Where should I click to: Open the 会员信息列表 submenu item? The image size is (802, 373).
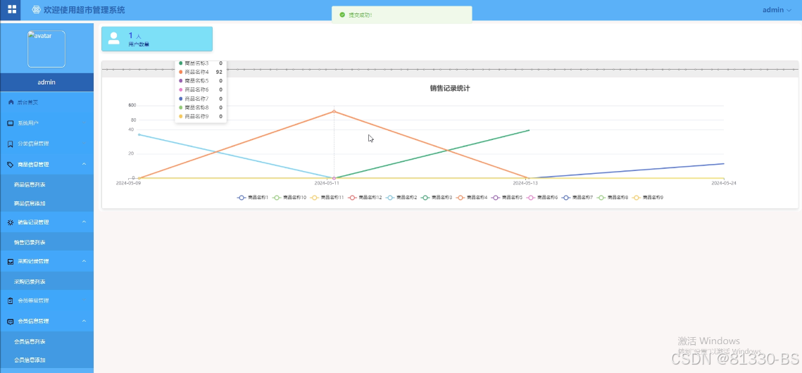[46, 341]
